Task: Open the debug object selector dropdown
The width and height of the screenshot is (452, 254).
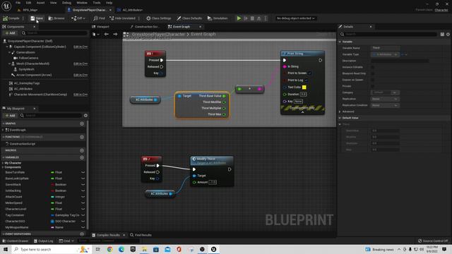Action: pos(295,18)
